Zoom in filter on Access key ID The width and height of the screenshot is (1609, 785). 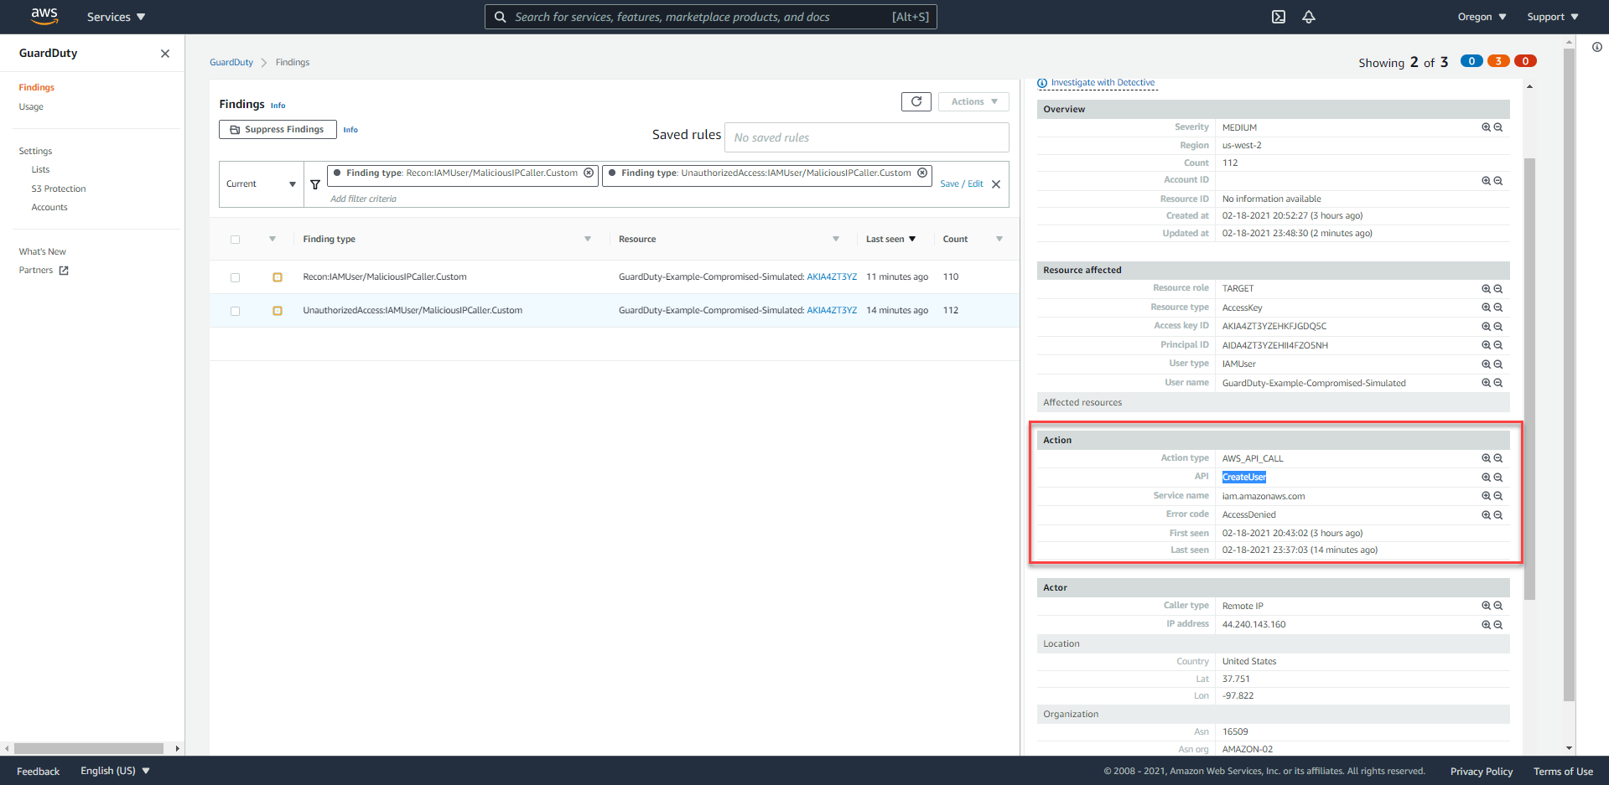click(x=1486, y=327)
